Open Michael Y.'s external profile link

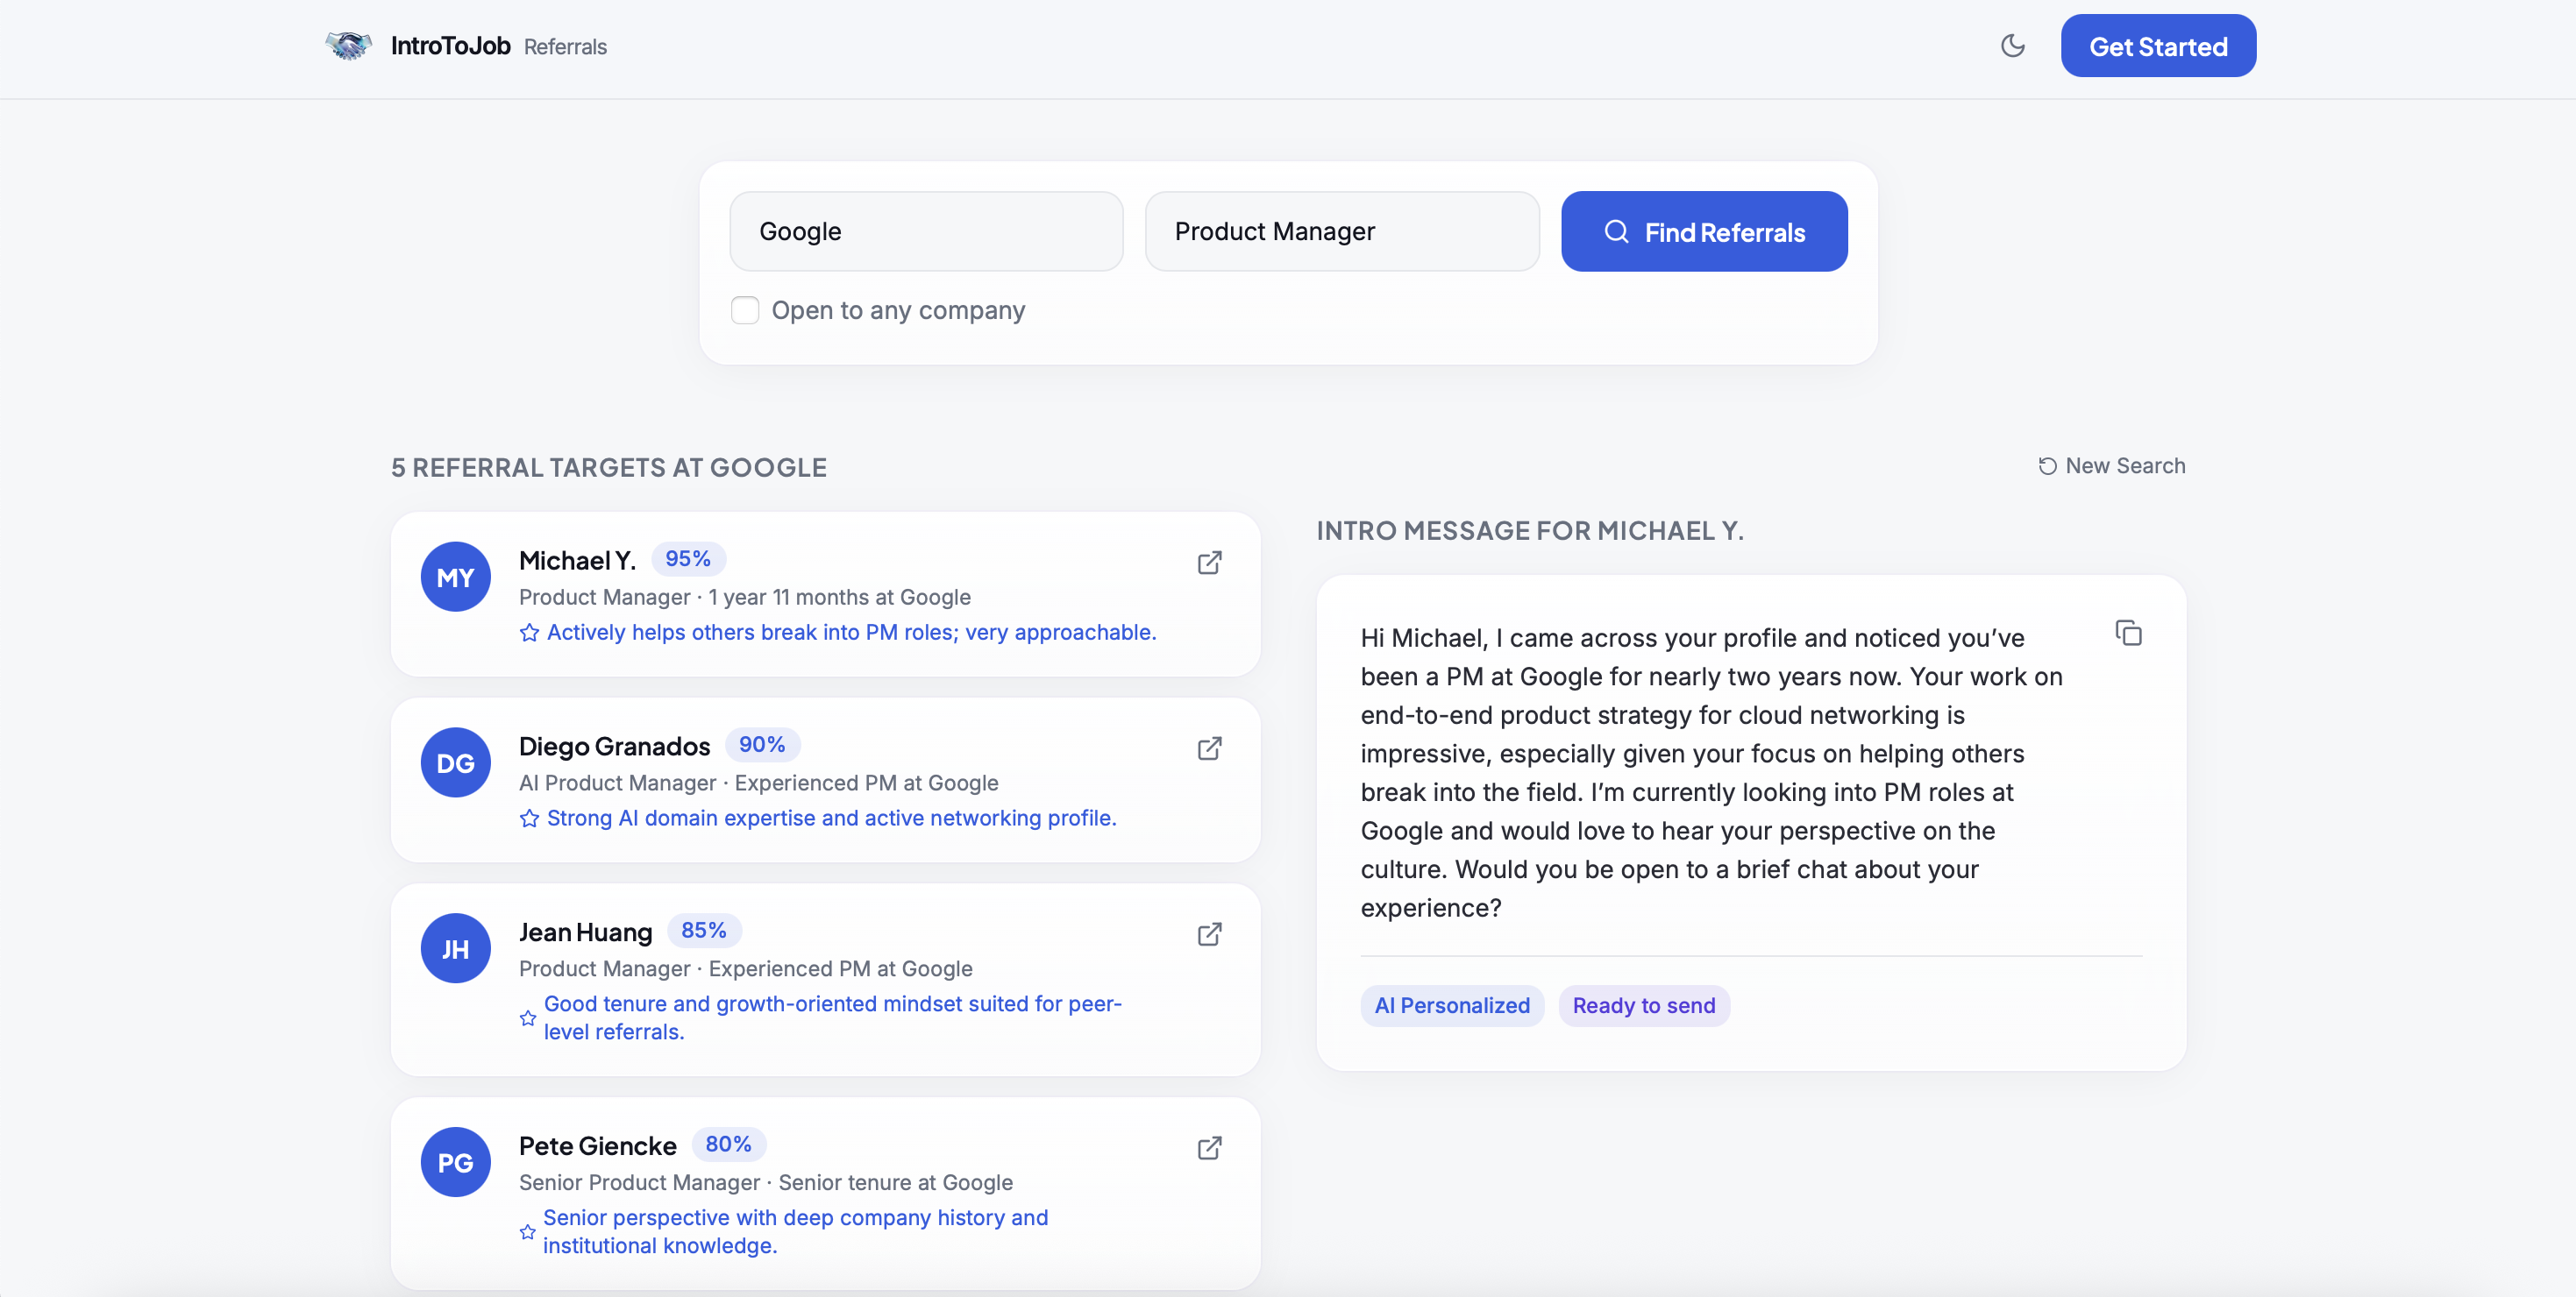coord(1209,563)
